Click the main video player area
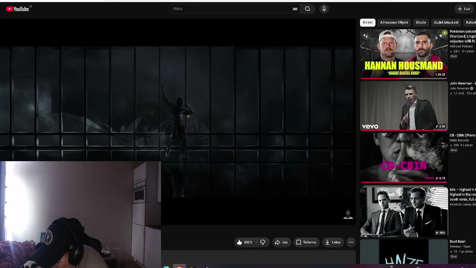Image resolution: width=476 pixels, height=268 pixels. click(x=178, y=122)
